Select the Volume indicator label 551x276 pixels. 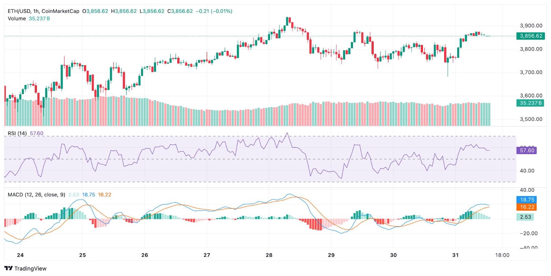click(17, 19)
